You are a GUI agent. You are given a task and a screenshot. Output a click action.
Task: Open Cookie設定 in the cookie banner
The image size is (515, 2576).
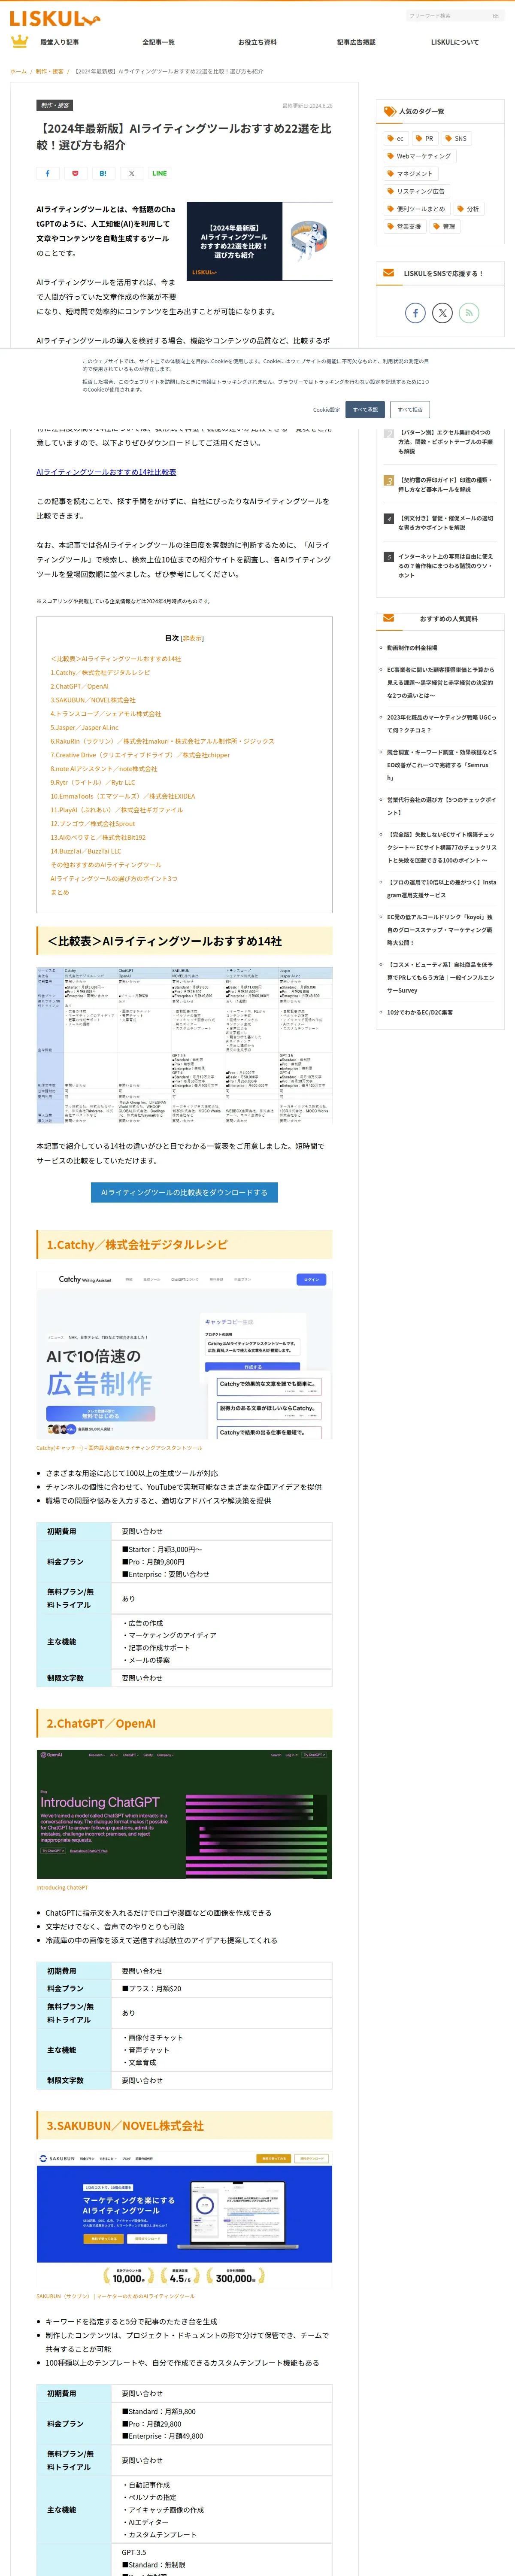pos(326,409)
